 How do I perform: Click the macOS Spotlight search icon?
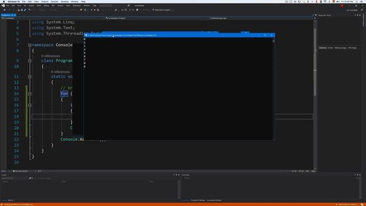pos(357,1)
